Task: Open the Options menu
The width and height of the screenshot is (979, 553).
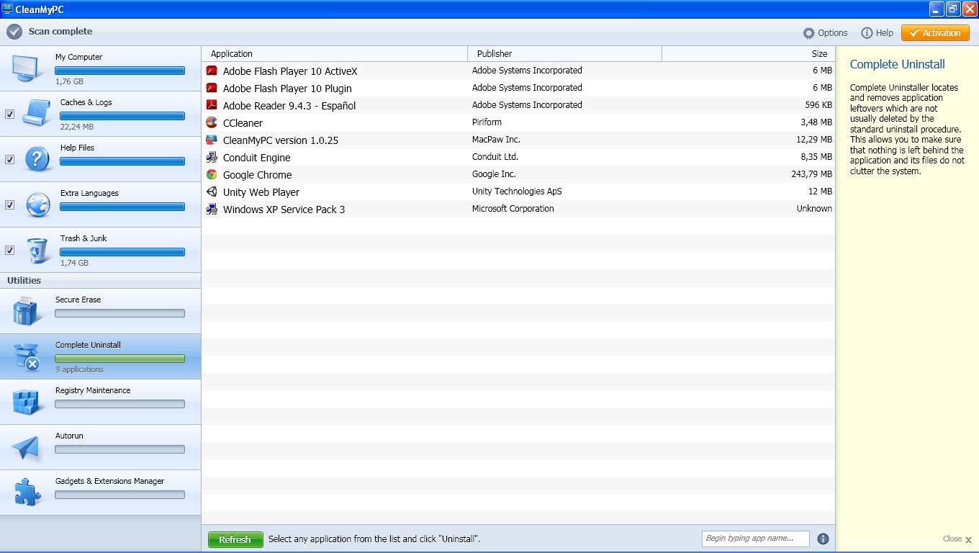Action: (x=826, y=33)
